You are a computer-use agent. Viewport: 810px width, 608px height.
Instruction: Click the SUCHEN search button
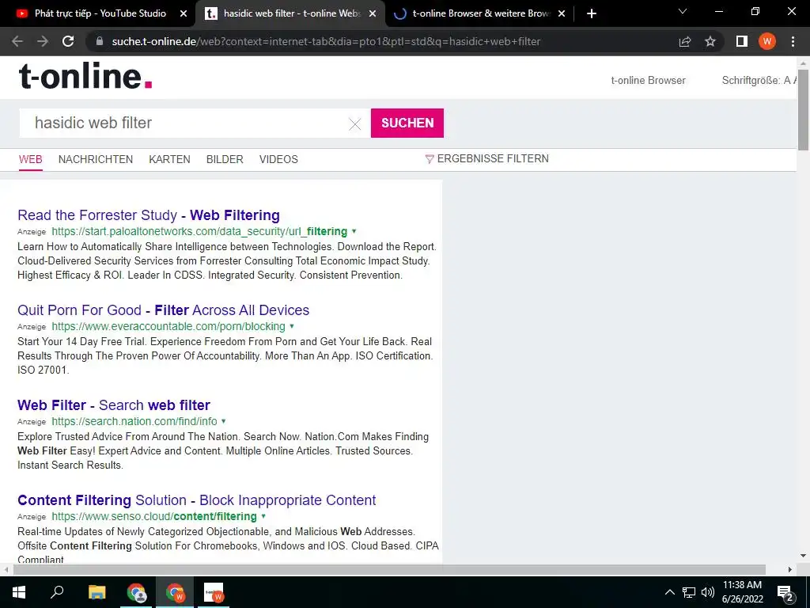coord(407,123)
